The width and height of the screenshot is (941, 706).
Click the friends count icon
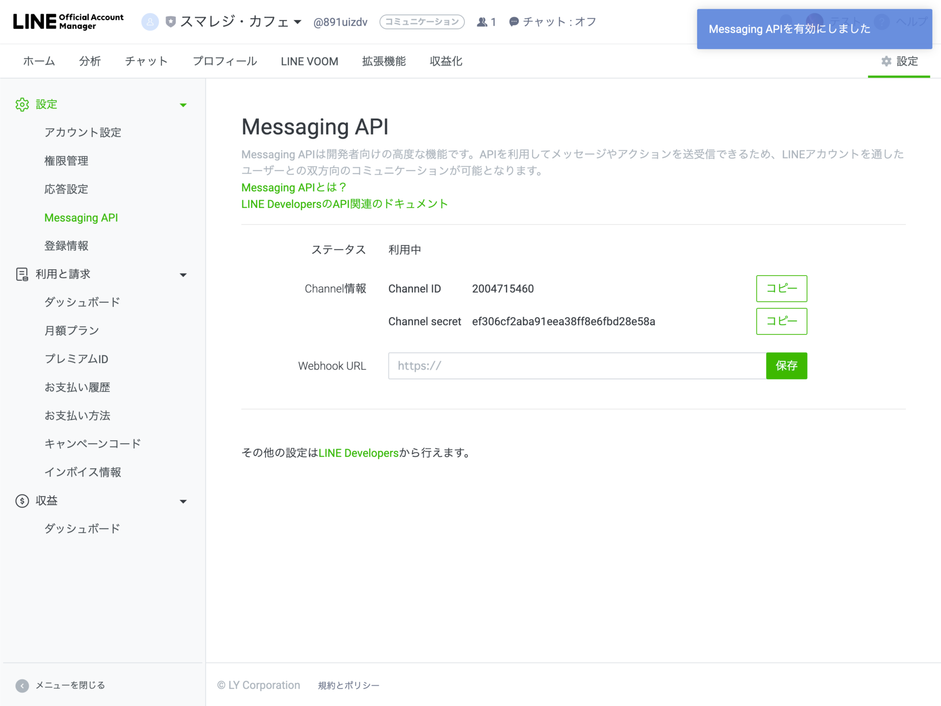click(482, 22)
